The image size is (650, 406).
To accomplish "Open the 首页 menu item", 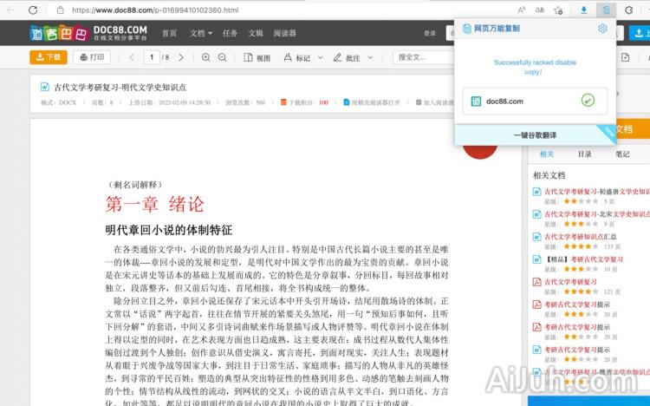I will click(x=169, y=33).
